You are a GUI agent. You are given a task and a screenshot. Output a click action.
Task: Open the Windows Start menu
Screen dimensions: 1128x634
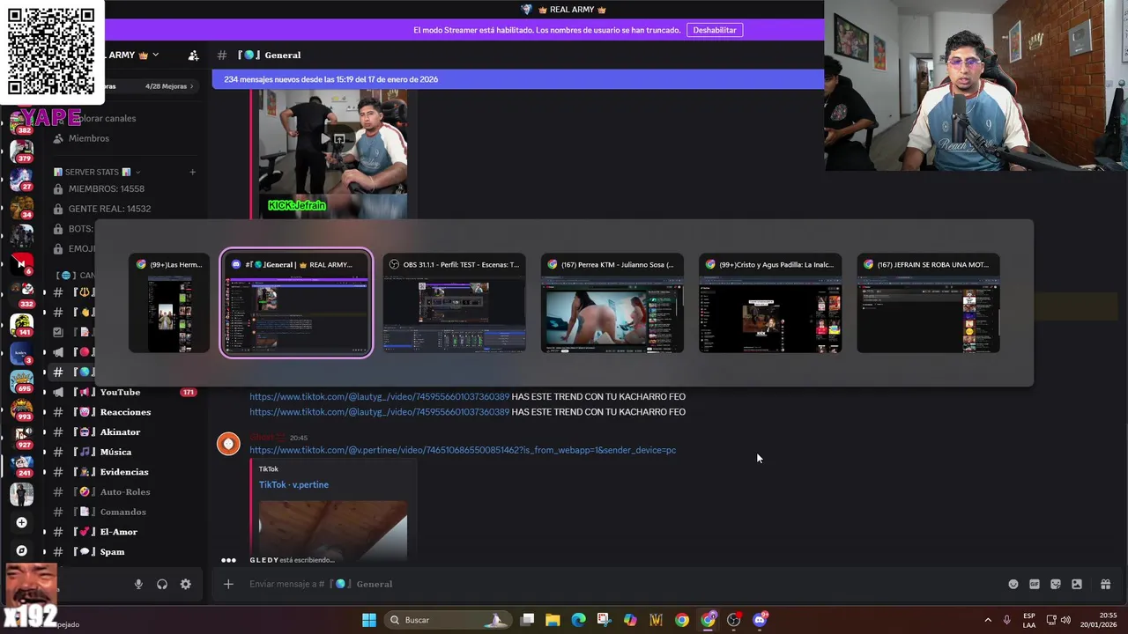pyautogui.click(x=369, y=620)
